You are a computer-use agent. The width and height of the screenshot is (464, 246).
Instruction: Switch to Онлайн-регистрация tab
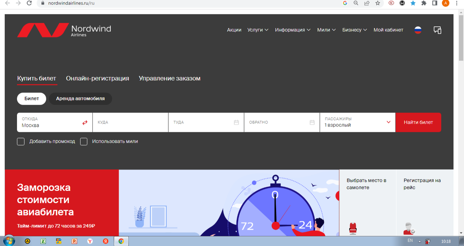click(97, 78)
